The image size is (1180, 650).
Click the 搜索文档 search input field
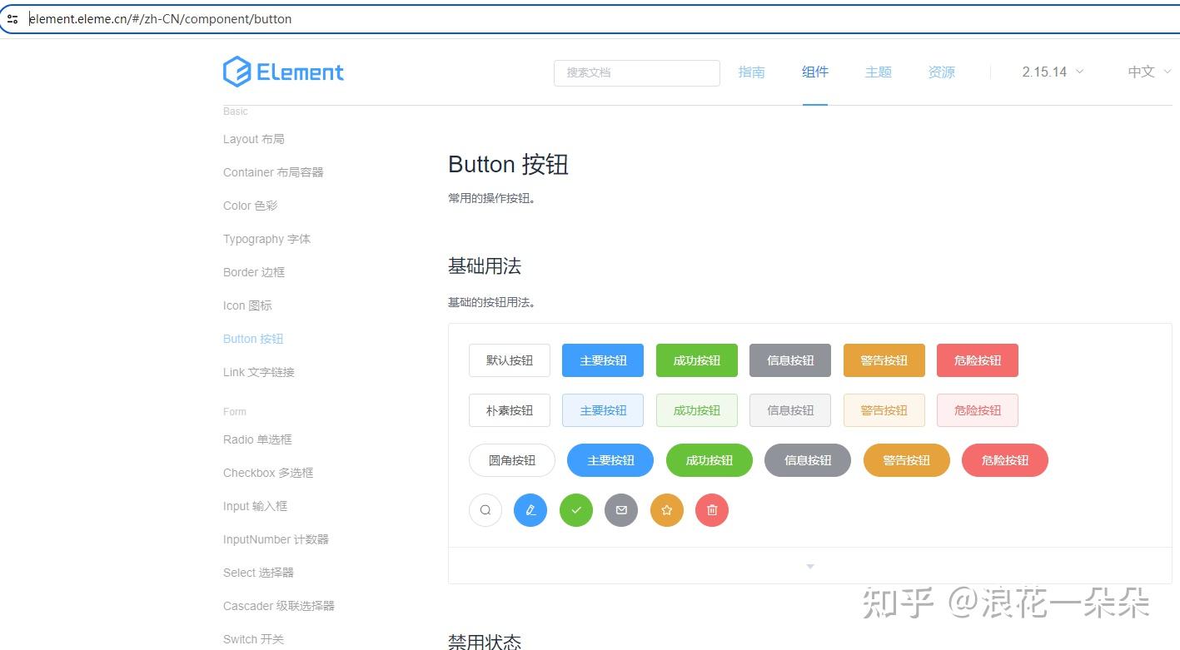[x=637, y=72]
